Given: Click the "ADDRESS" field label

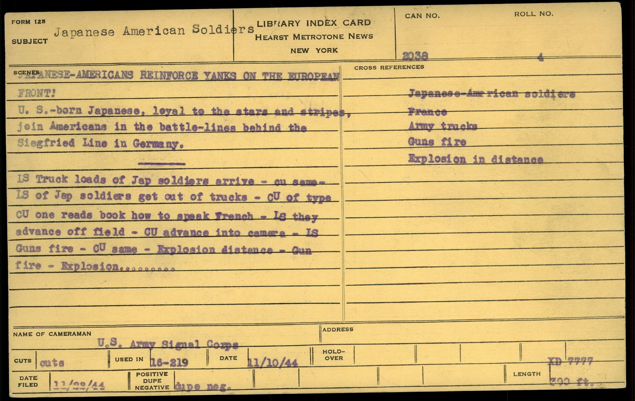Looking at the screenshot, I should [x=338, y=329].
